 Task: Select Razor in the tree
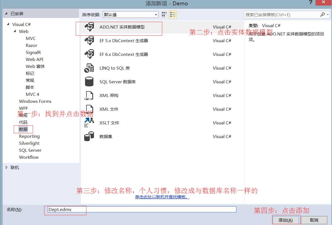pos(31,46)
